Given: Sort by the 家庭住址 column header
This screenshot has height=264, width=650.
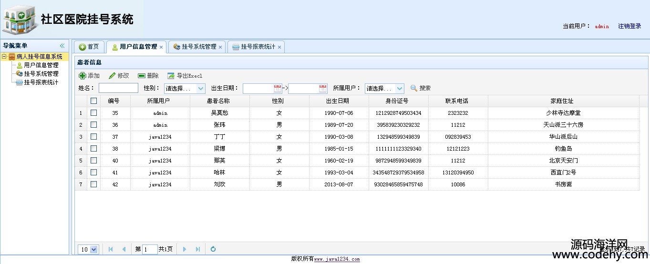Looking at the screenshot, I should click(563, 101).
